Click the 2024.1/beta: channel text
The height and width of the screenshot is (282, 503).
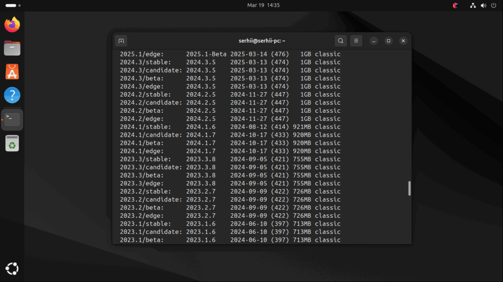click(x=142, y=143)
